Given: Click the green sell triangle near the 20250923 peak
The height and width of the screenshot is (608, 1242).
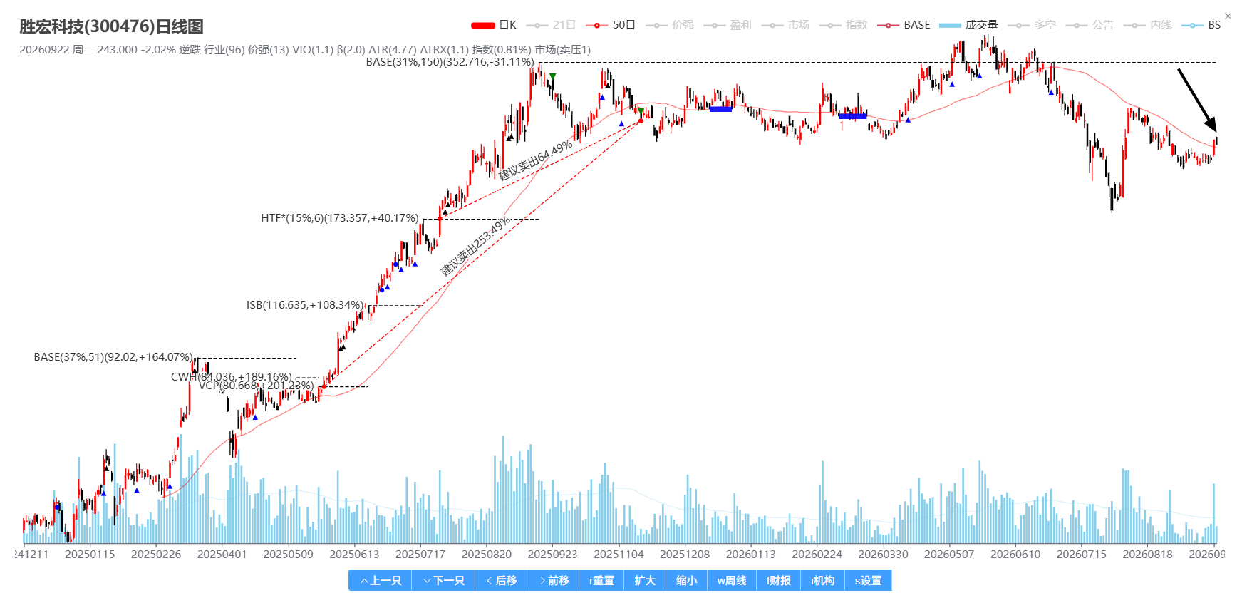Looking at the screenshot, I should (552, 76).
